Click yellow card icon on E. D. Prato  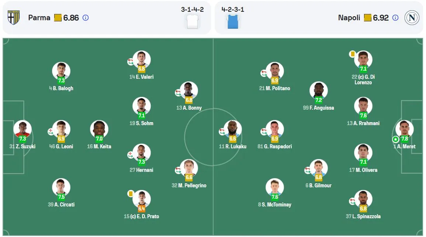click(131, 193)
